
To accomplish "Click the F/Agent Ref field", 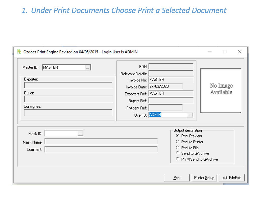I will [165, 108].
